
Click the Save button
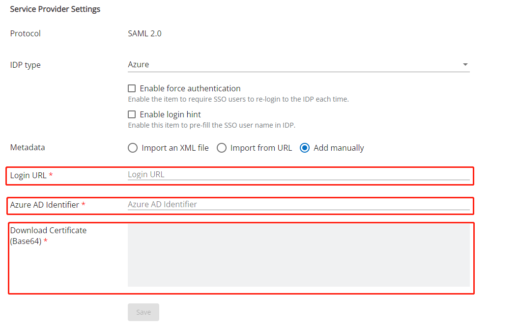click(143, 312)
